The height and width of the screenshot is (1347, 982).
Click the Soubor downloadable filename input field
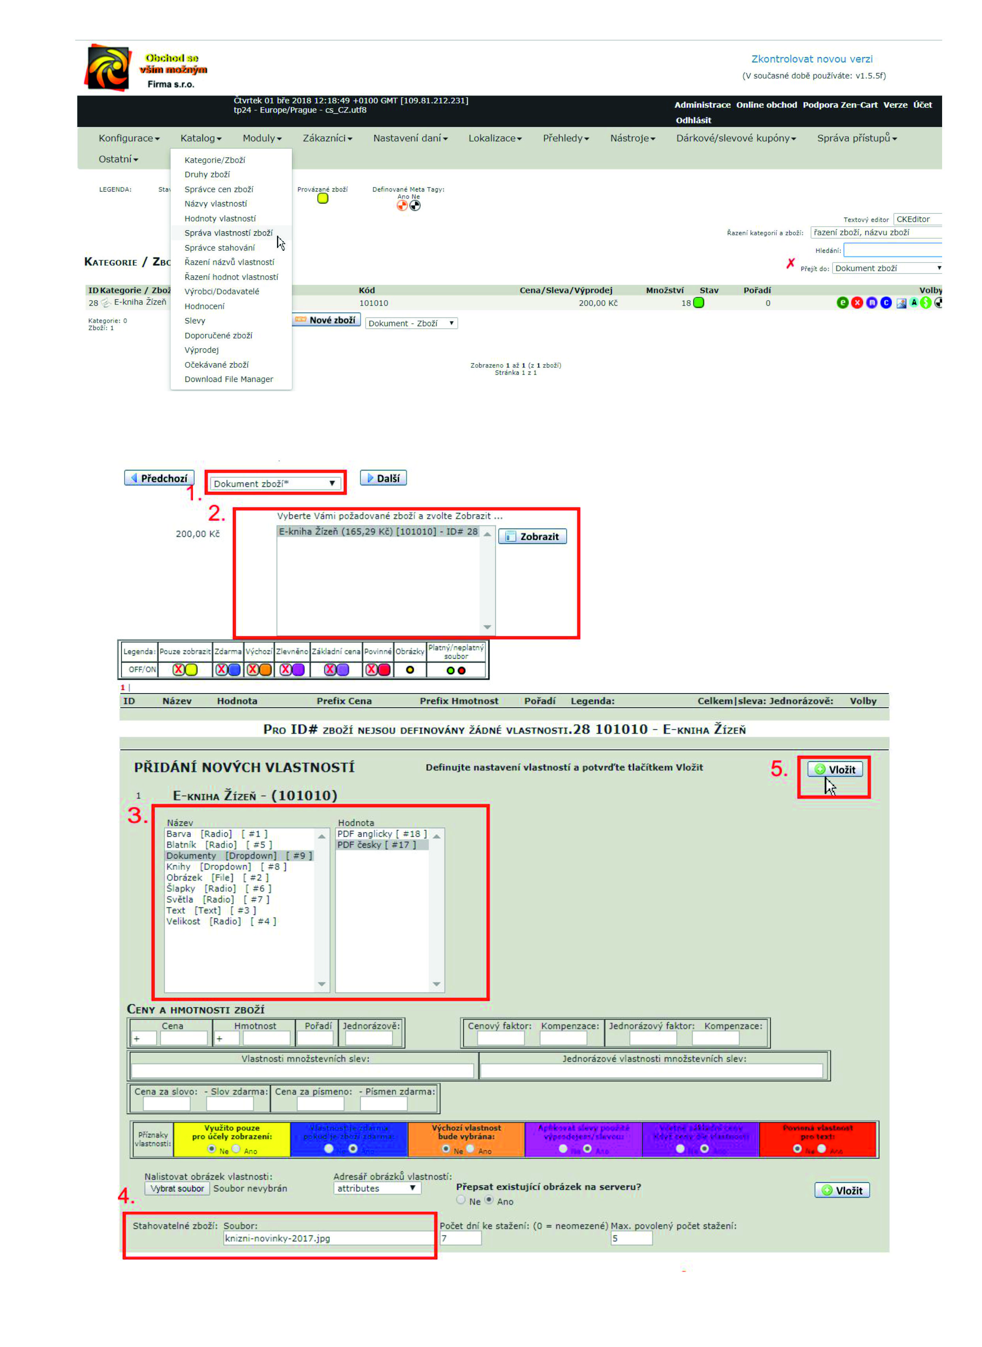click(328, 1238)
